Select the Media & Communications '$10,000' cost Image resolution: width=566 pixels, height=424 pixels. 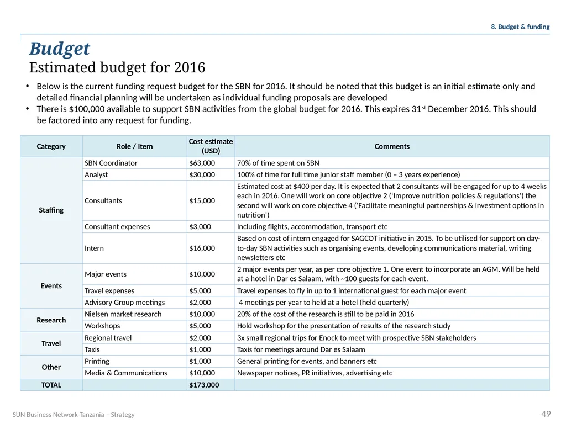211,373
